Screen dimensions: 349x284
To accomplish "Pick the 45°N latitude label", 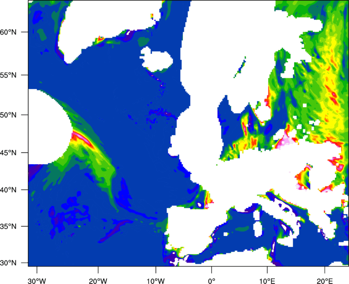I will pyautogui.click(x=8, y=153).
